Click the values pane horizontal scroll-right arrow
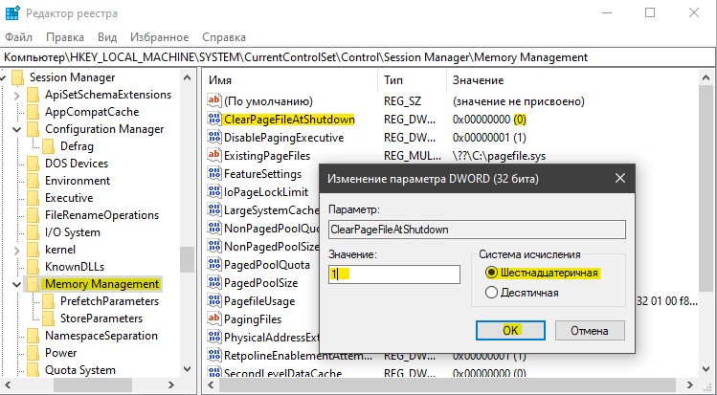This screenshot has height=395, width=717. [x=691, y=384]
